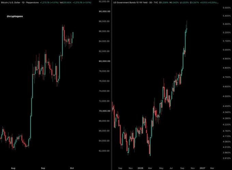Image resolution: width=232 pixels, height=170 pixels.
Task: Click the 5.300% yield axis label
Action: click(227, 24)
